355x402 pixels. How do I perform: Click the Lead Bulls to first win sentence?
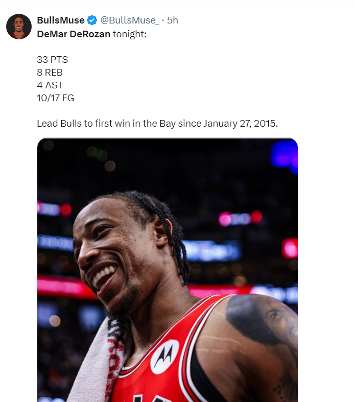[x=157, y=124]
